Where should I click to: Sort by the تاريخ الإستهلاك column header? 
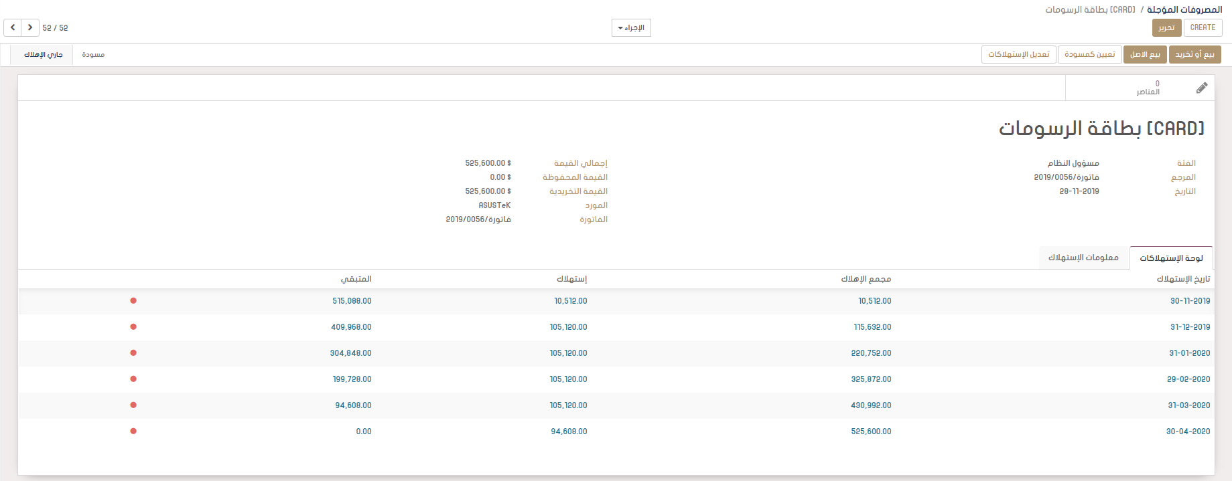[x=1183, y=279]
